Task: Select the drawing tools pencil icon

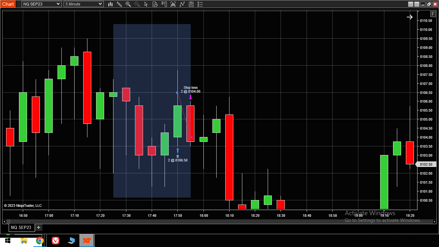Action: [119, 4]
